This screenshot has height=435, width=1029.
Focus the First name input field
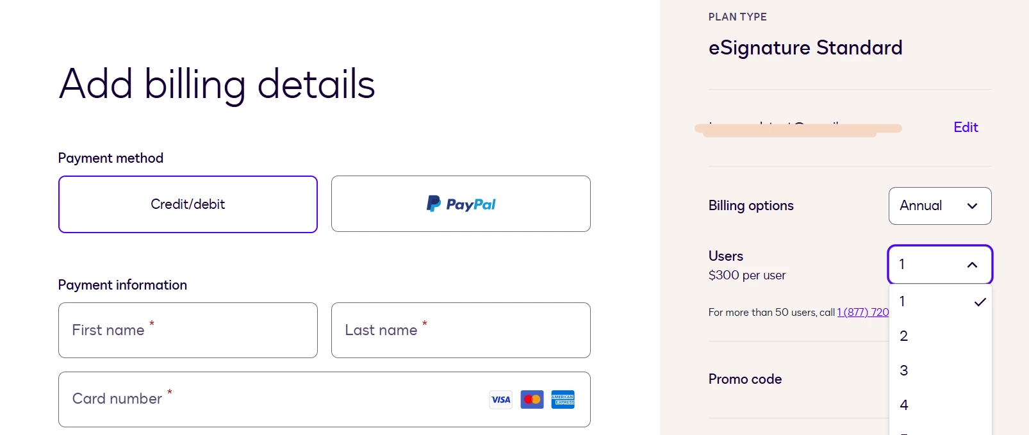coord(188,330)
